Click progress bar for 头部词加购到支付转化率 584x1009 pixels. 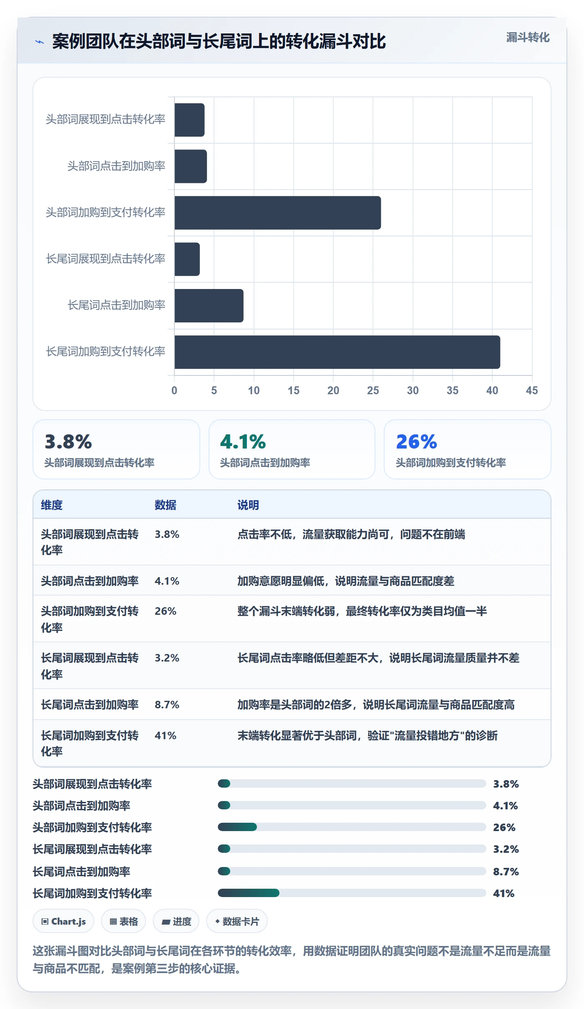pyautogui.click(x=352, y=827)
